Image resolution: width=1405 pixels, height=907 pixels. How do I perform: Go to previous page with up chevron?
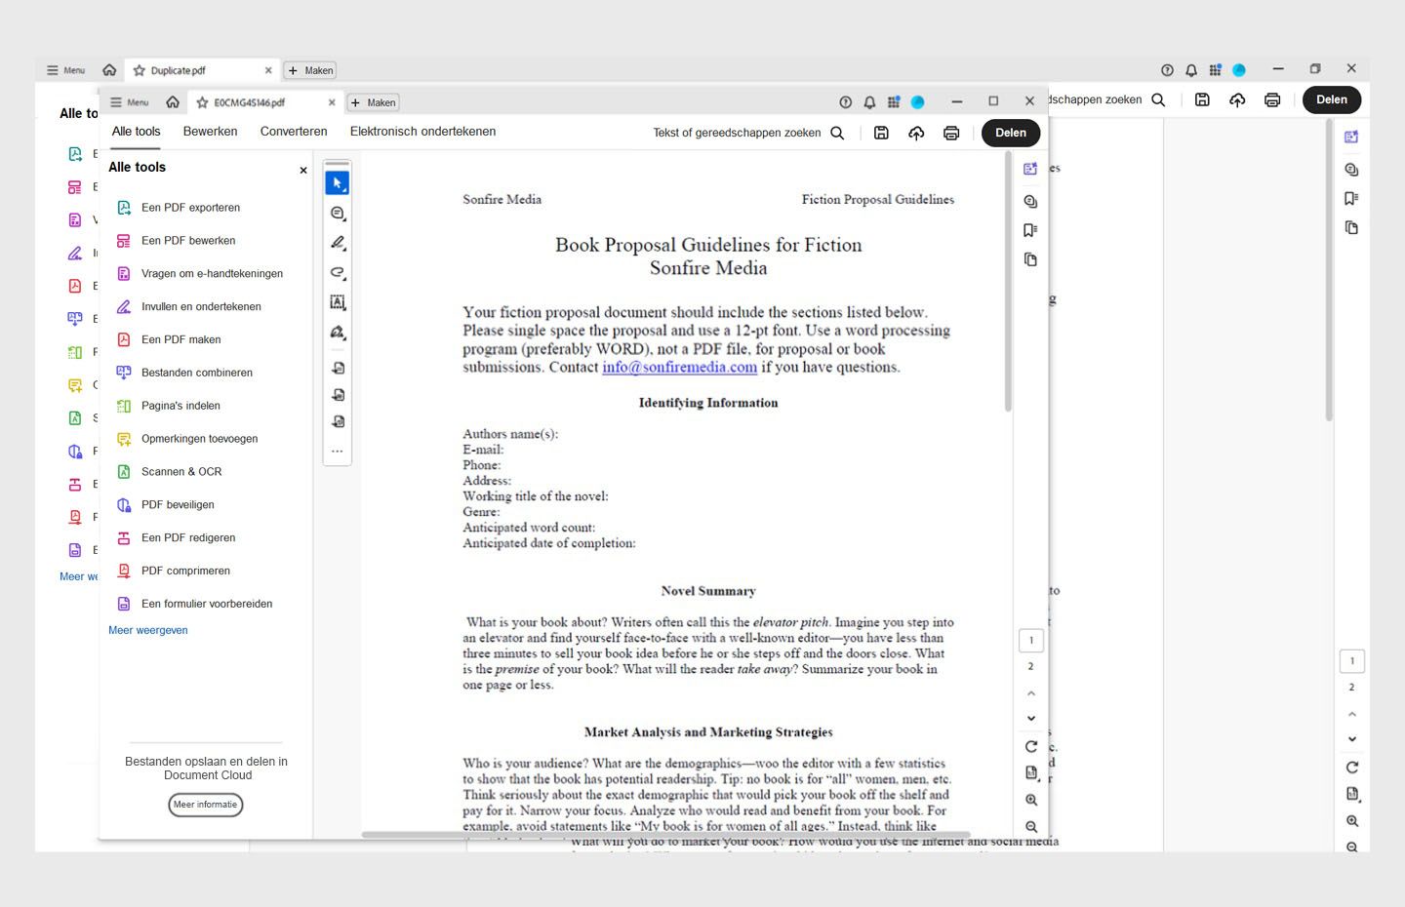(x=1030, y=692)
